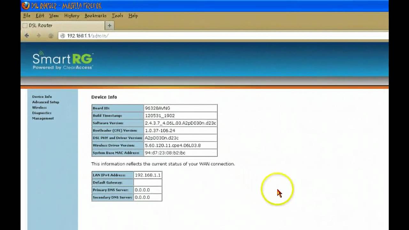Click the Software Version label
Viewport: 409px width, 230px height.
pos(108,123)
